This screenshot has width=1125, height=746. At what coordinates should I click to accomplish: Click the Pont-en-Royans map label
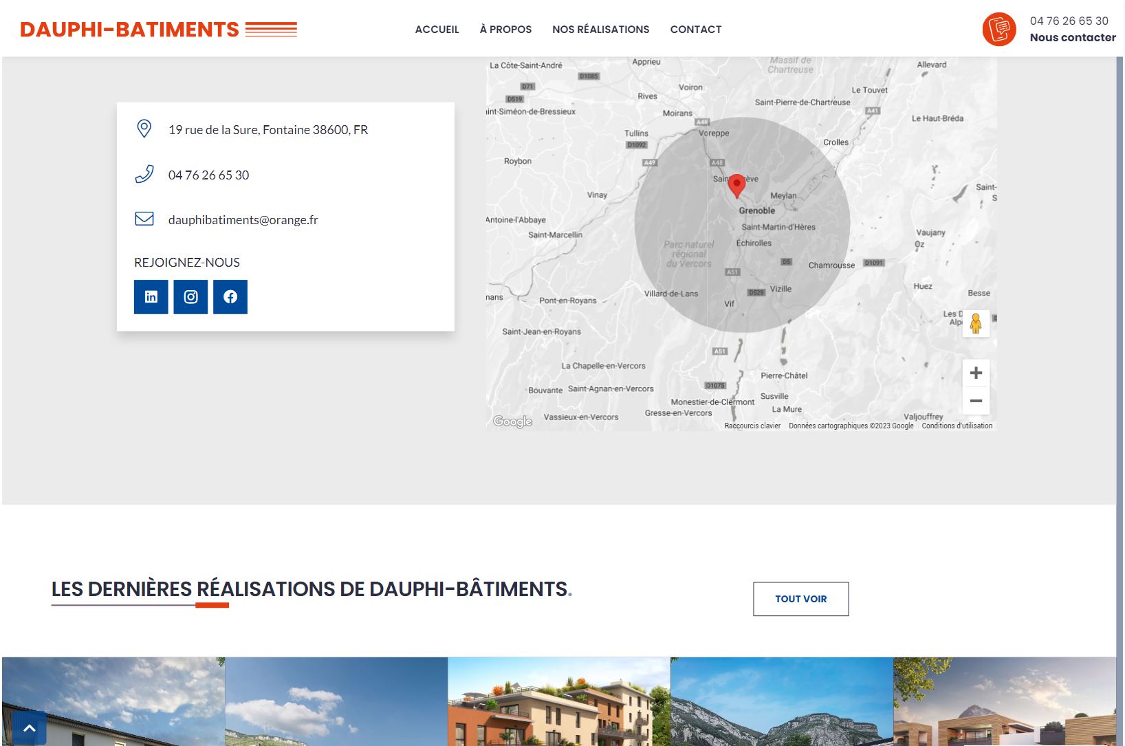point(567,300)
